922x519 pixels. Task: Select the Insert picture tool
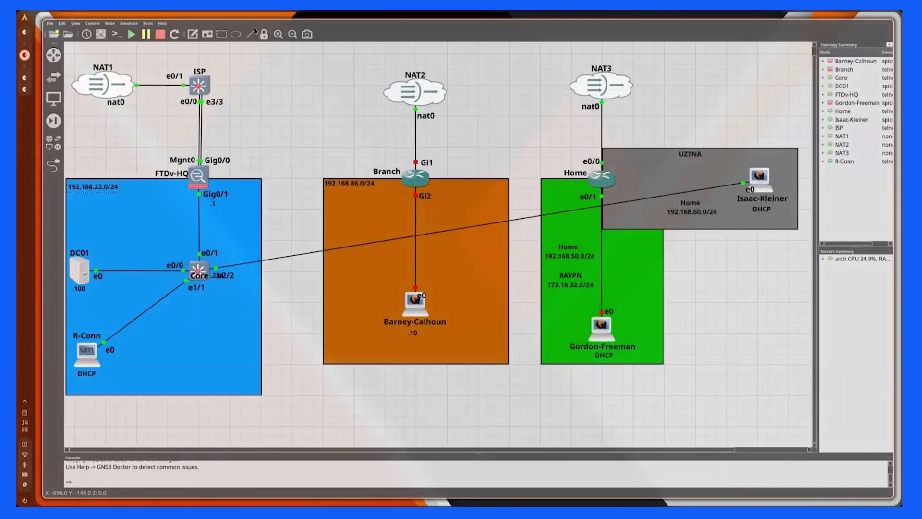pyautogui.click(x=207, y=34)
